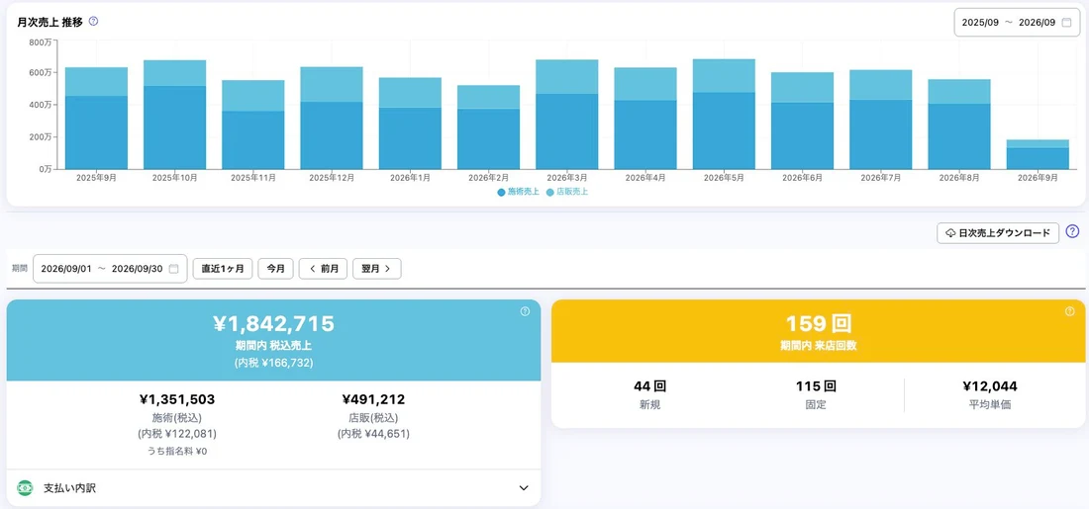The image size is (1089, 509).
Task: Go to previous month with 前月 button
Action: 323,269
